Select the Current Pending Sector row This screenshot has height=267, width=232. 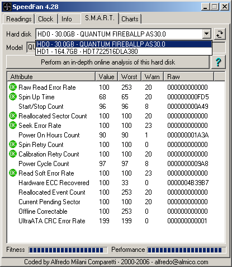116,202
